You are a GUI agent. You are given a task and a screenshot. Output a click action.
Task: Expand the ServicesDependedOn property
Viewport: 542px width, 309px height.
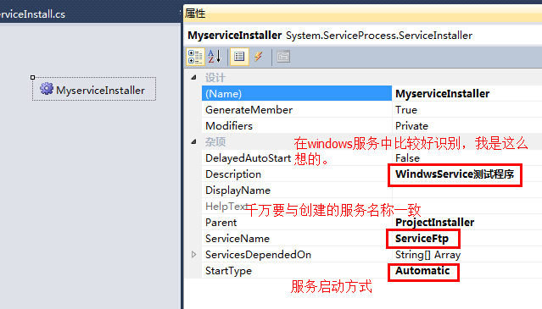click(193, 255)
